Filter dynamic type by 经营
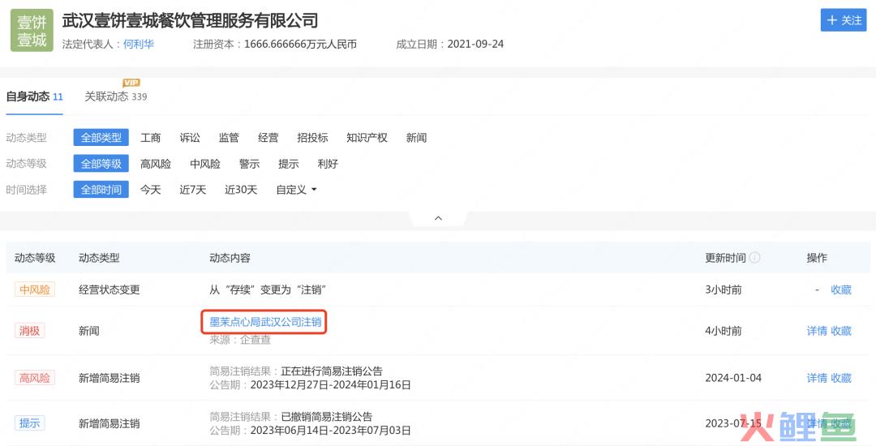The width and height of the screenshot is (876, 446). [x=268, y=138]
